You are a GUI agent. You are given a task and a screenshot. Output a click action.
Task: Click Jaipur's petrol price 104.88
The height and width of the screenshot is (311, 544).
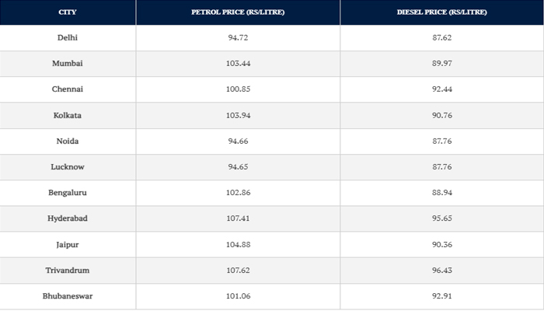click(238, 244)
